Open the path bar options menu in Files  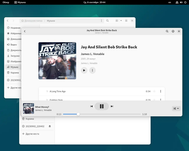[101, 21]
